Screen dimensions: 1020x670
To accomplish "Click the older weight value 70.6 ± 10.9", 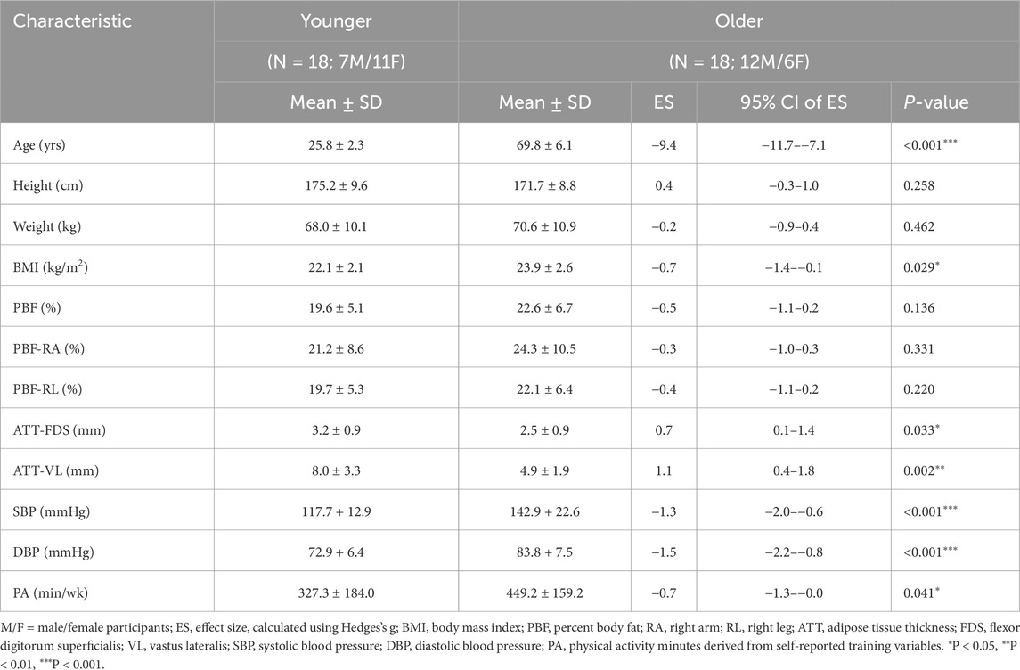I will pyautogui.click(x=544, y=226).
